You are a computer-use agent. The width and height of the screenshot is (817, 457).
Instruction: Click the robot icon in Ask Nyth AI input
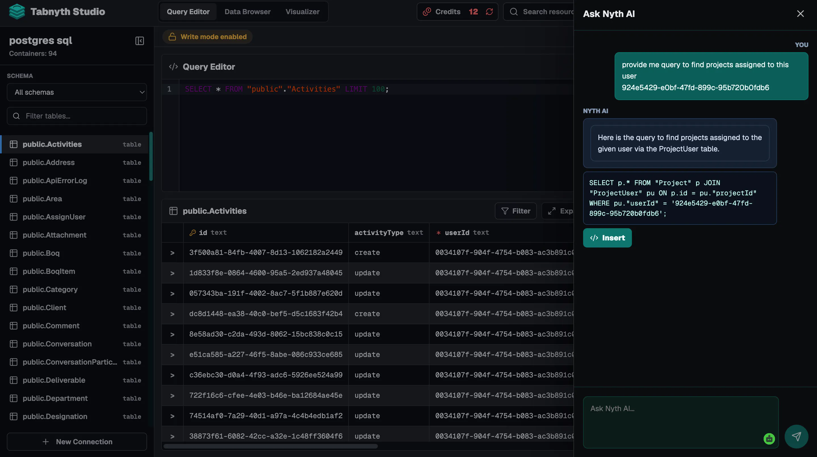[x=769, y=439]
